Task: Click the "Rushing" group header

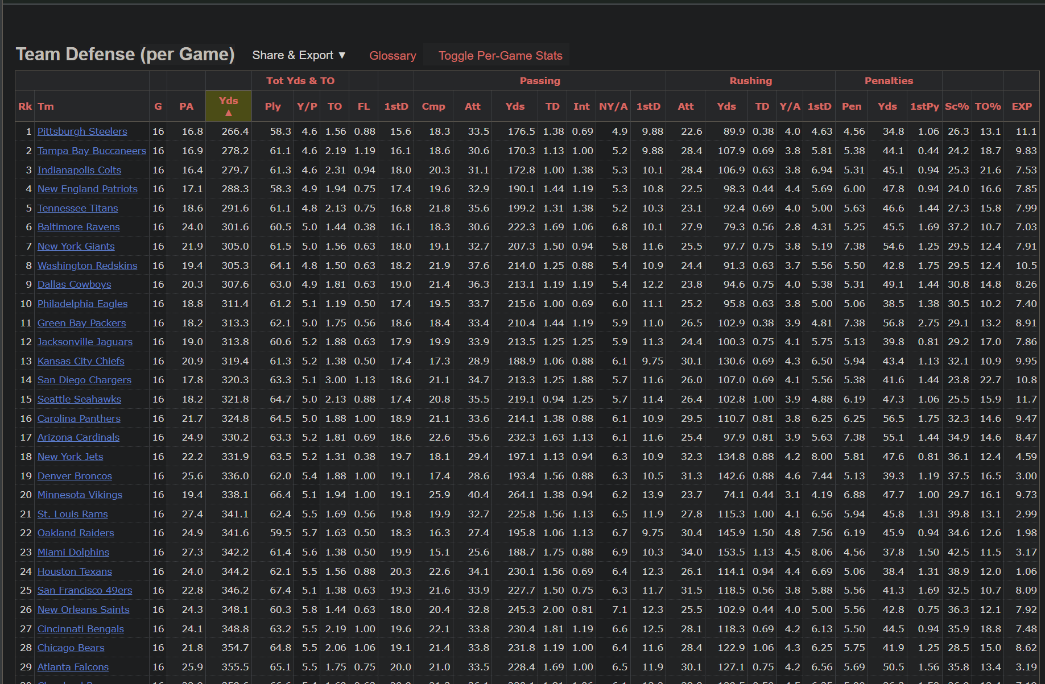Action: pos(751,81)
